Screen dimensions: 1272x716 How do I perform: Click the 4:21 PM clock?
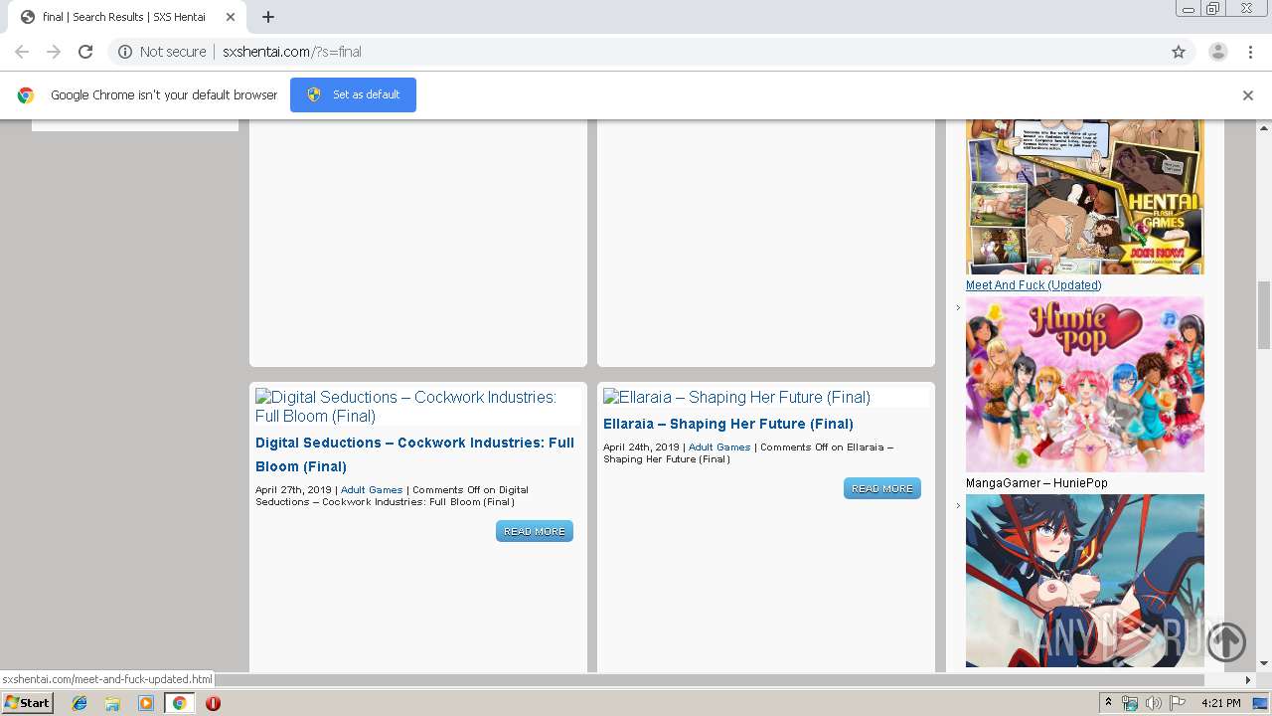pos(1221,703)
